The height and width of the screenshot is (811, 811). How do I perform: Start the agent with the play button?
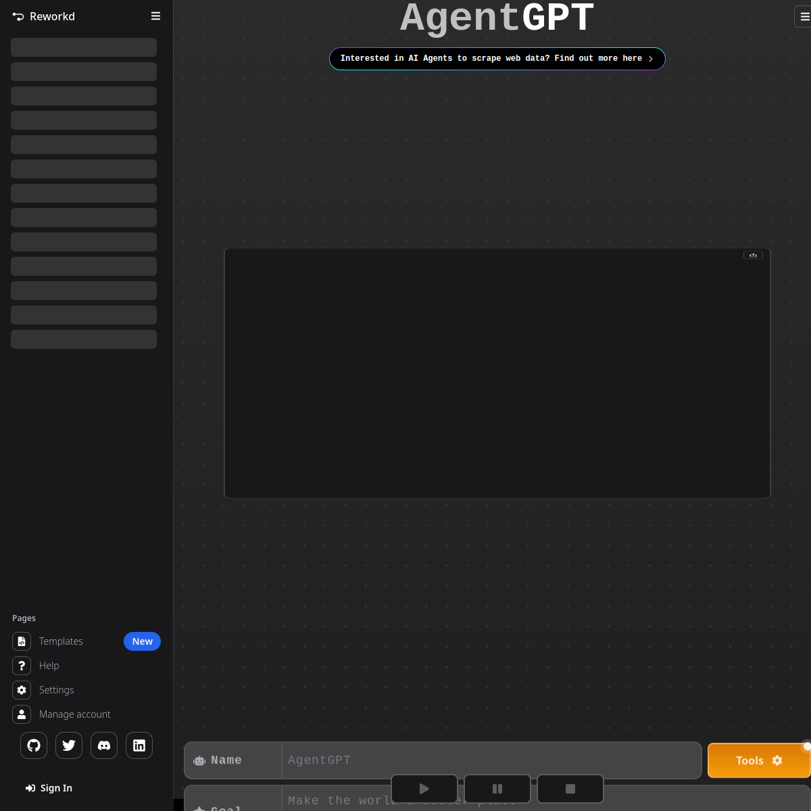(x=424, y=789)
